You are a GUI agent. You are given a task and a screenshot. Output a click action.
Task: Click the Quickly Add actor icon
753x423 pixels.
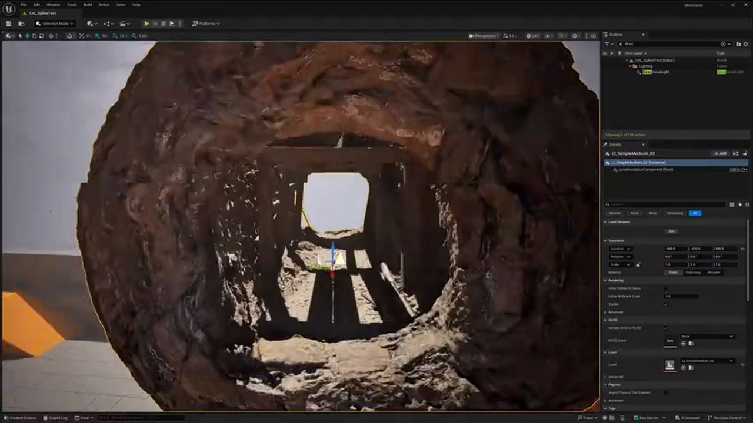(x=89, y=23)
